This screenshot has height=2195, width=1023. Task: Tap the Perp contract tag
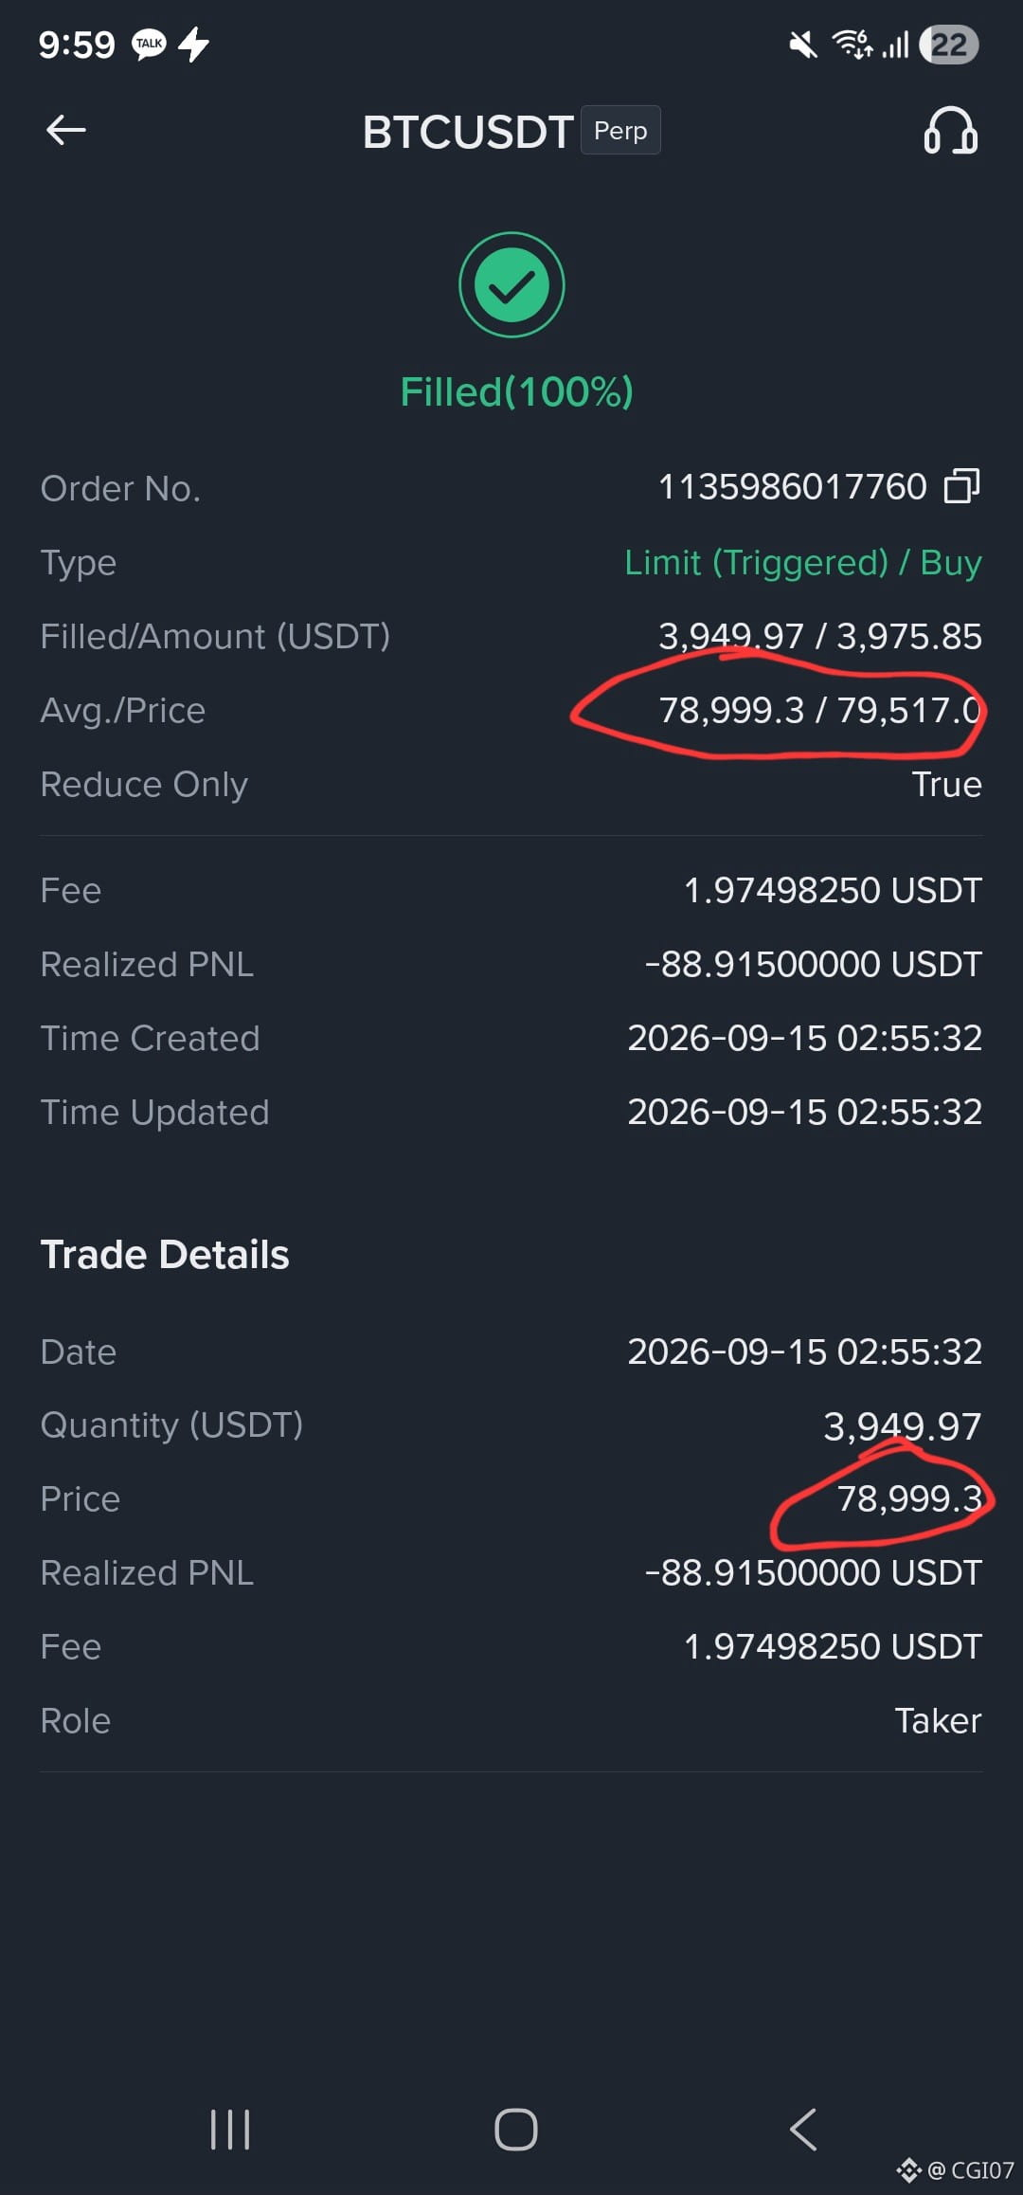pos(620,131)
